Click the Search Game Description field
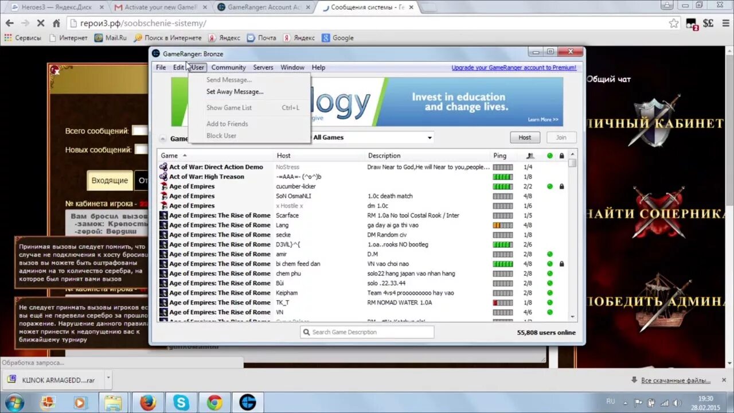The image size is (734, 413). tap(367, 332)
